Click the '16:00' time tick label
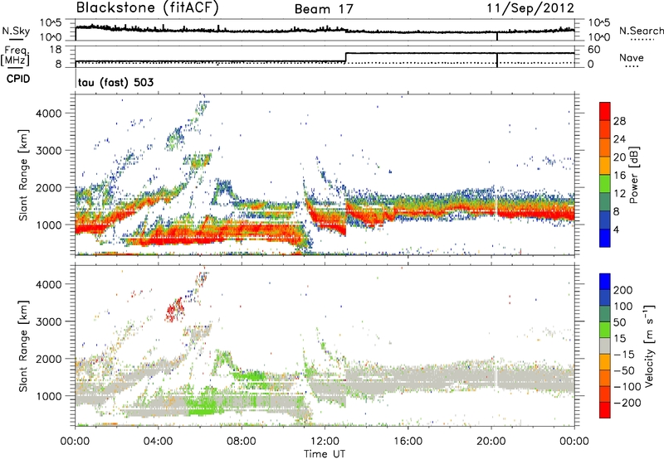664x459 pixels. pyautogui.click(x=408, y=442)
